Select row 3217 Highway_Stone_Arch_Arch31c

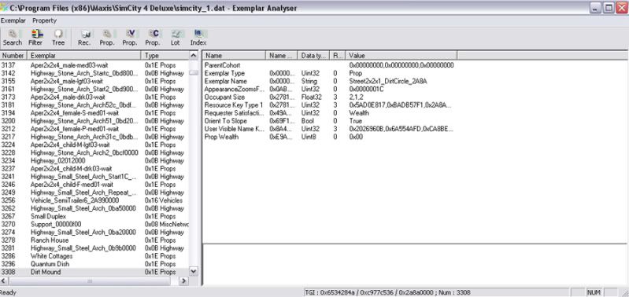pos(94,137)
